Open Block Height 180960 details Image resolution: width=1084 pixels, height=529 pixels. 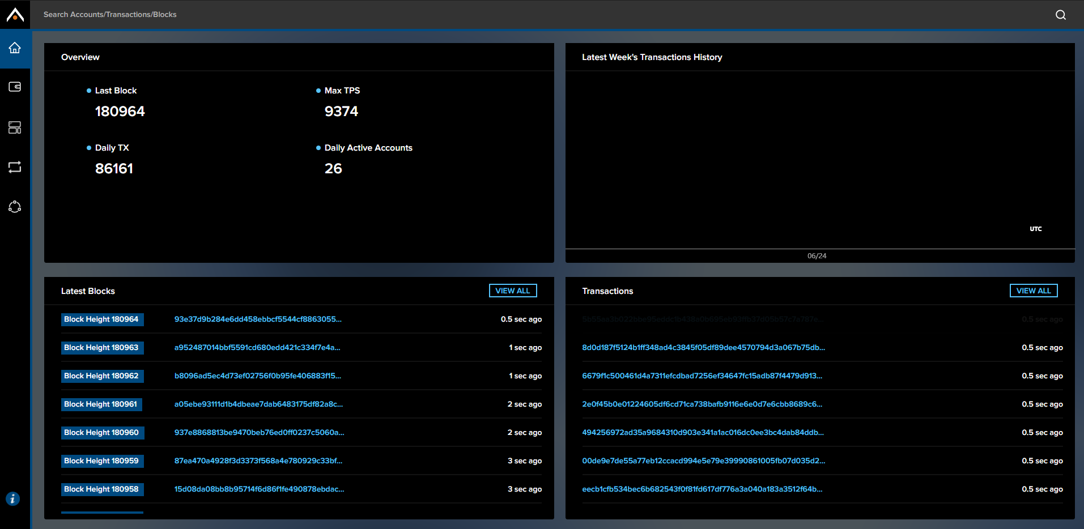click(x=102, y=432)
